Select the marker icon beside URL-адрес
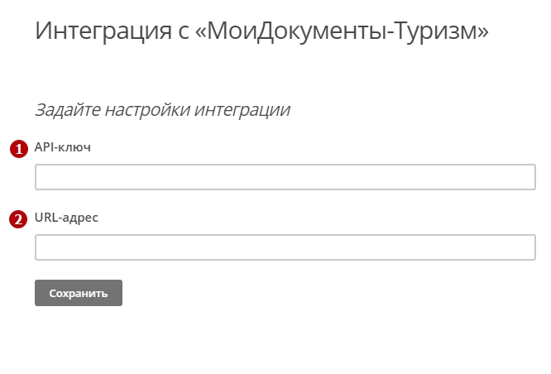The width and height of the screenshot is (551, 374). 17,219
